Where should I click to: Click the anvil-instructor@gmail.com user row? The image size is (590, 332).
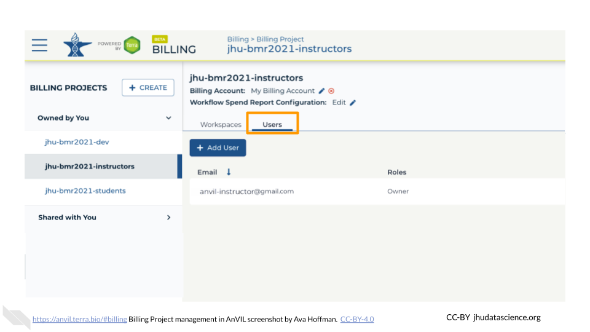(x=246, y=191)
